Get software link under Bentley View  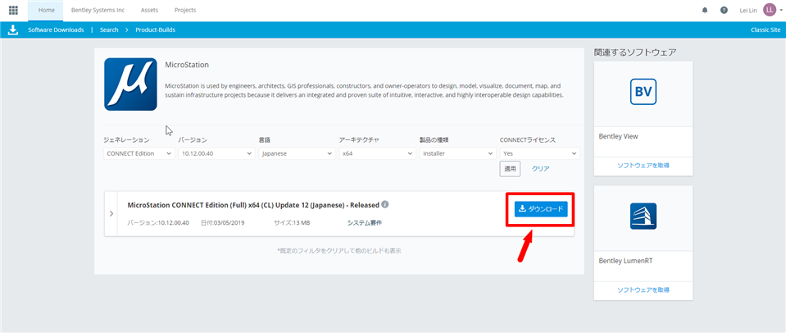(x=643, y=166)
